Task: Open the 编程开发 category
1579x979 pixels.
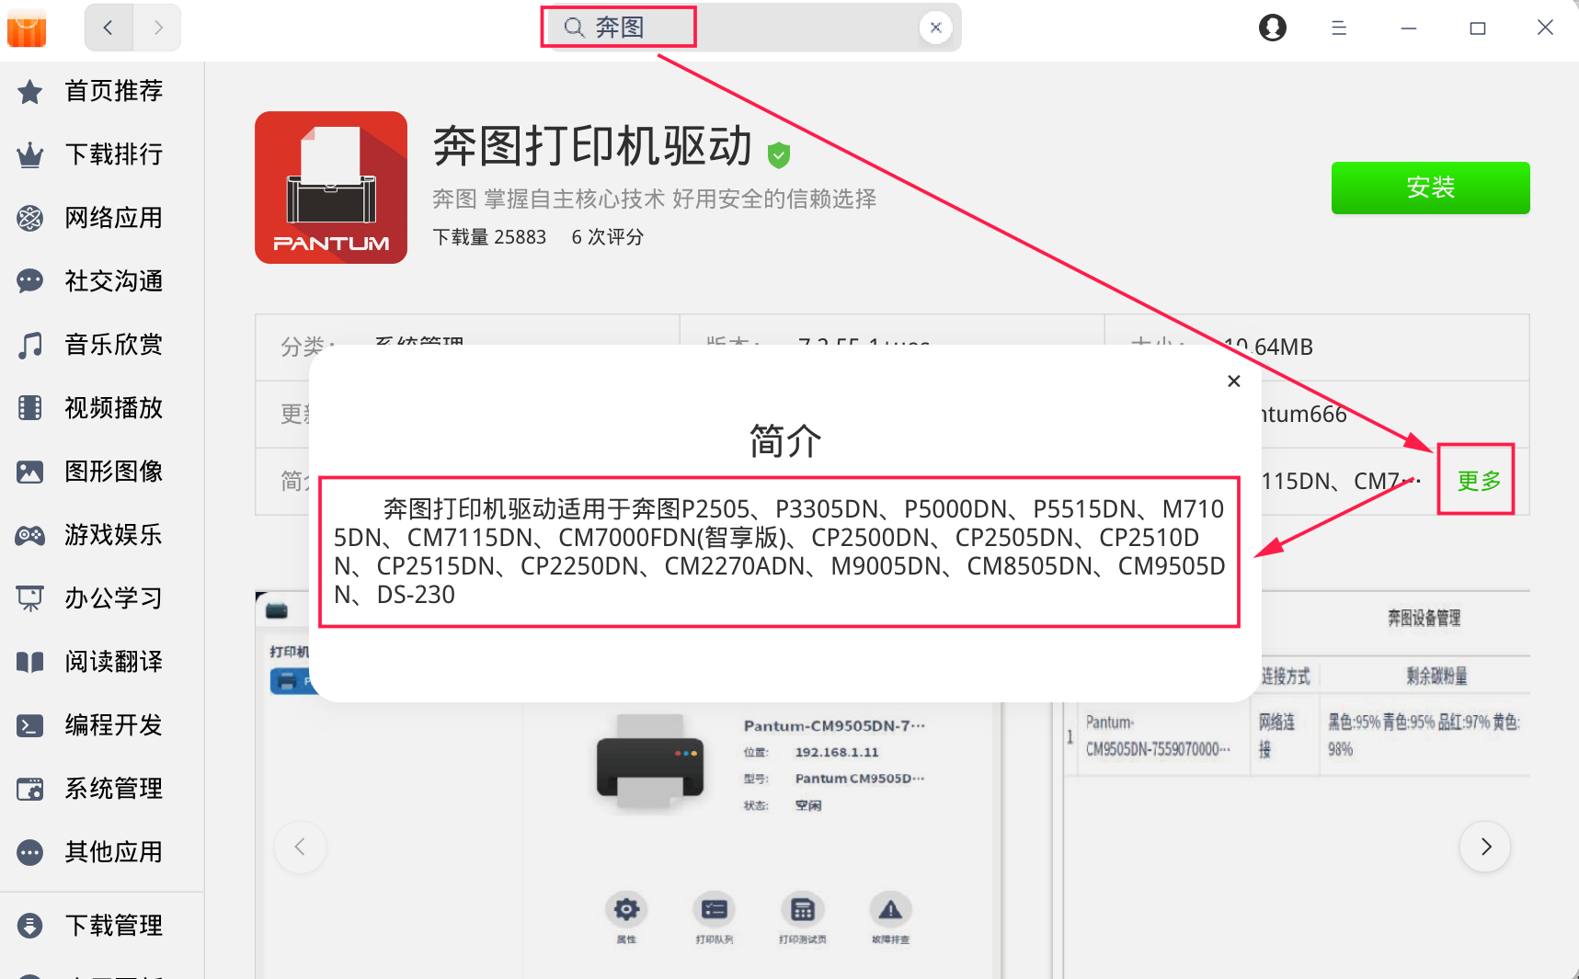Action: [x=101, y=725]
